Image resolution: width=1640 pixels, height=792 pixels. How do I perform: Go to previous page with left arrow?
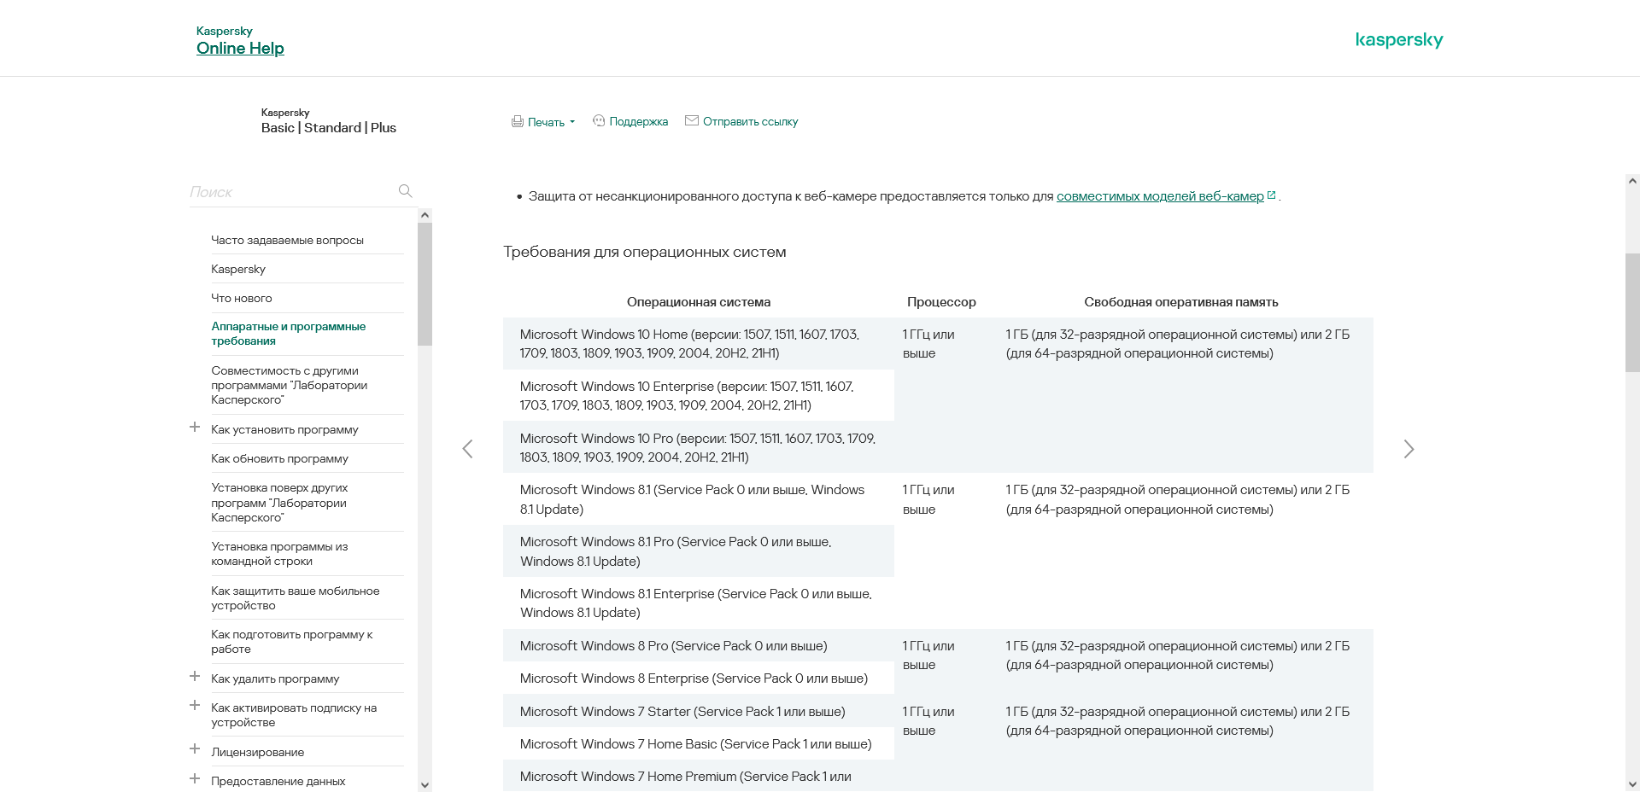pos(467,449)
